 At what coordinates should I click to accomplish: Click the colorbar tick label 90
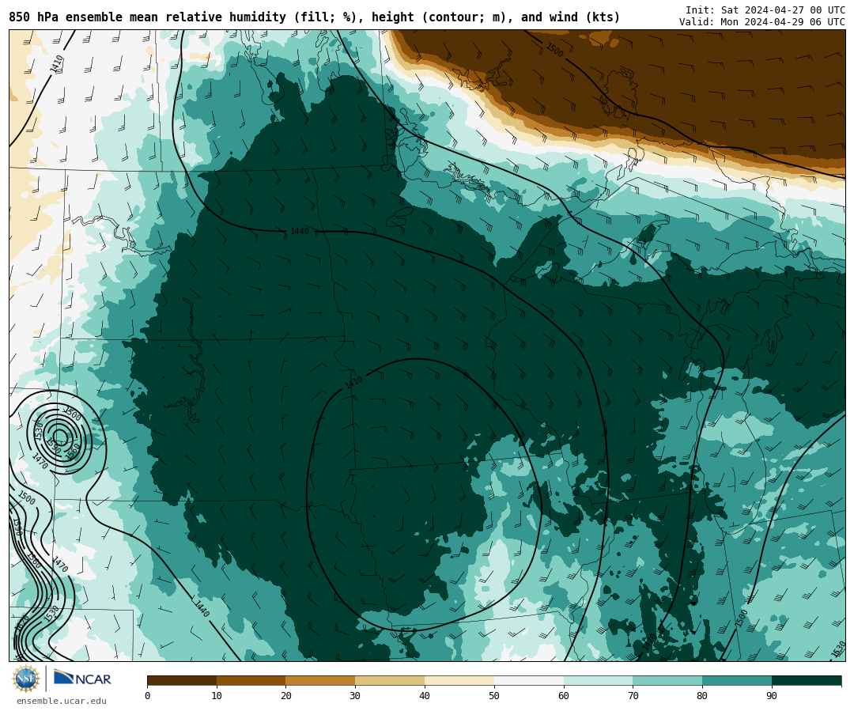pos(772,696)
